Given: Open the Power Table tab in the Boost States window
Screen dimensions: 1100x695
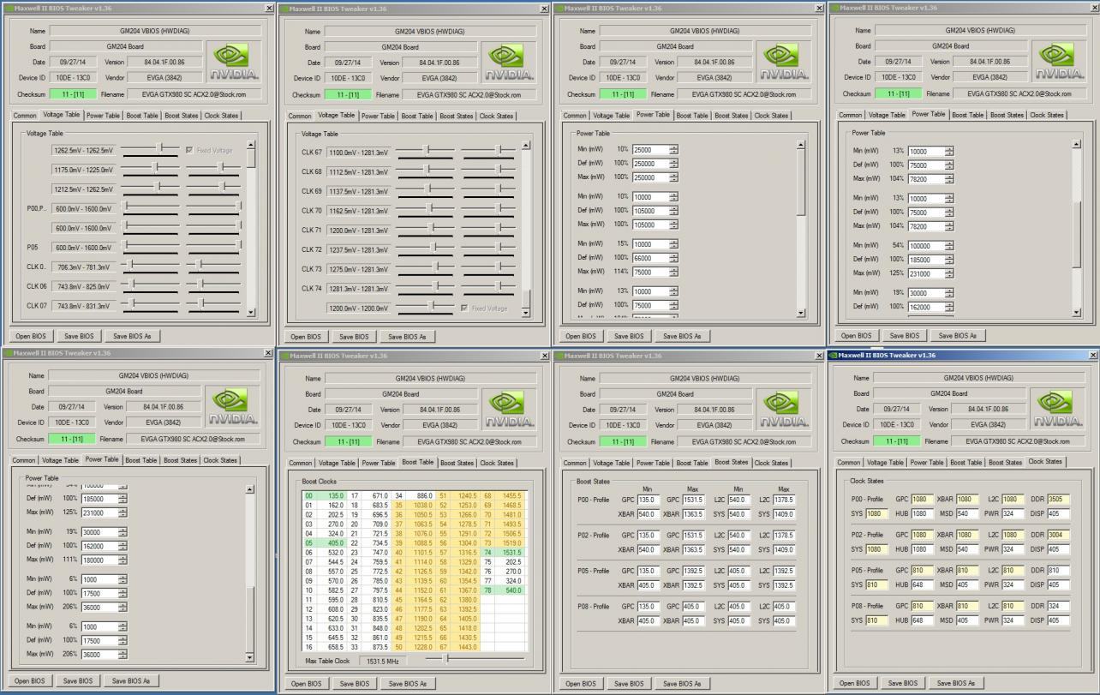Looking at the screenshot, I should [653, 463].
